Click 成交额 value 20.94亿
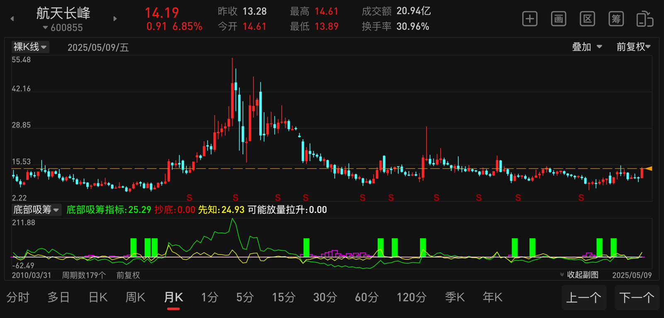 (413, 11)
